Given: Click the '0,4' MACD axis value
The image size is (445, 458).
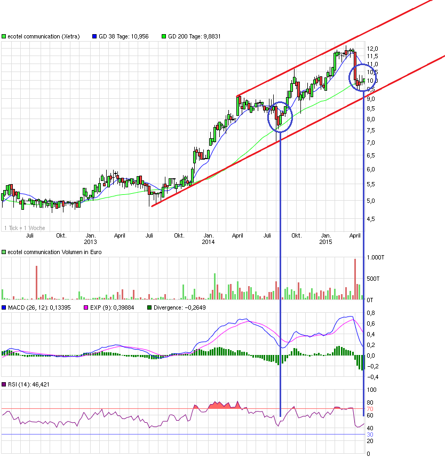Looking at the screenshot, I should (x=370, y=334).
